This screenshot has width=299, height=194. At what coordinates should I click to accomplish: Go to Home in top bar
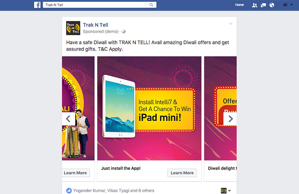coord(239,5)
